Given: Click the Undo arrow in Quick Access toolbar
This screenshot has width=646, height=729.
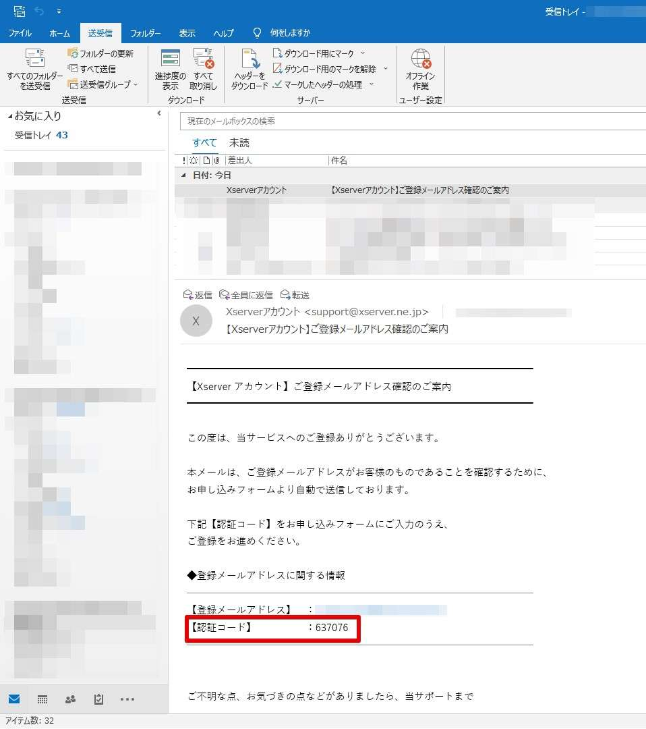Looking at the screenshot, I should [39, 11].
